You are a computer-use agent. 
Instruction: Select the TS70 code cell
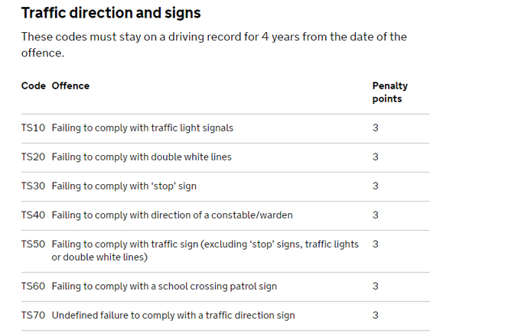pyautogui.click(x=33, y=315)
